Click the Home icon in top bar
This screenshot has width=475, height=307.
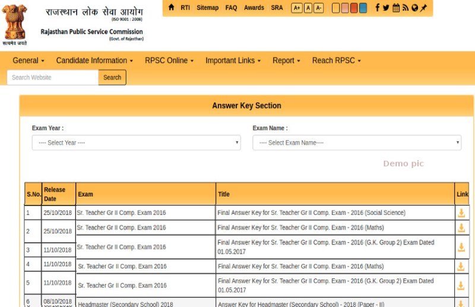point(172,8)
